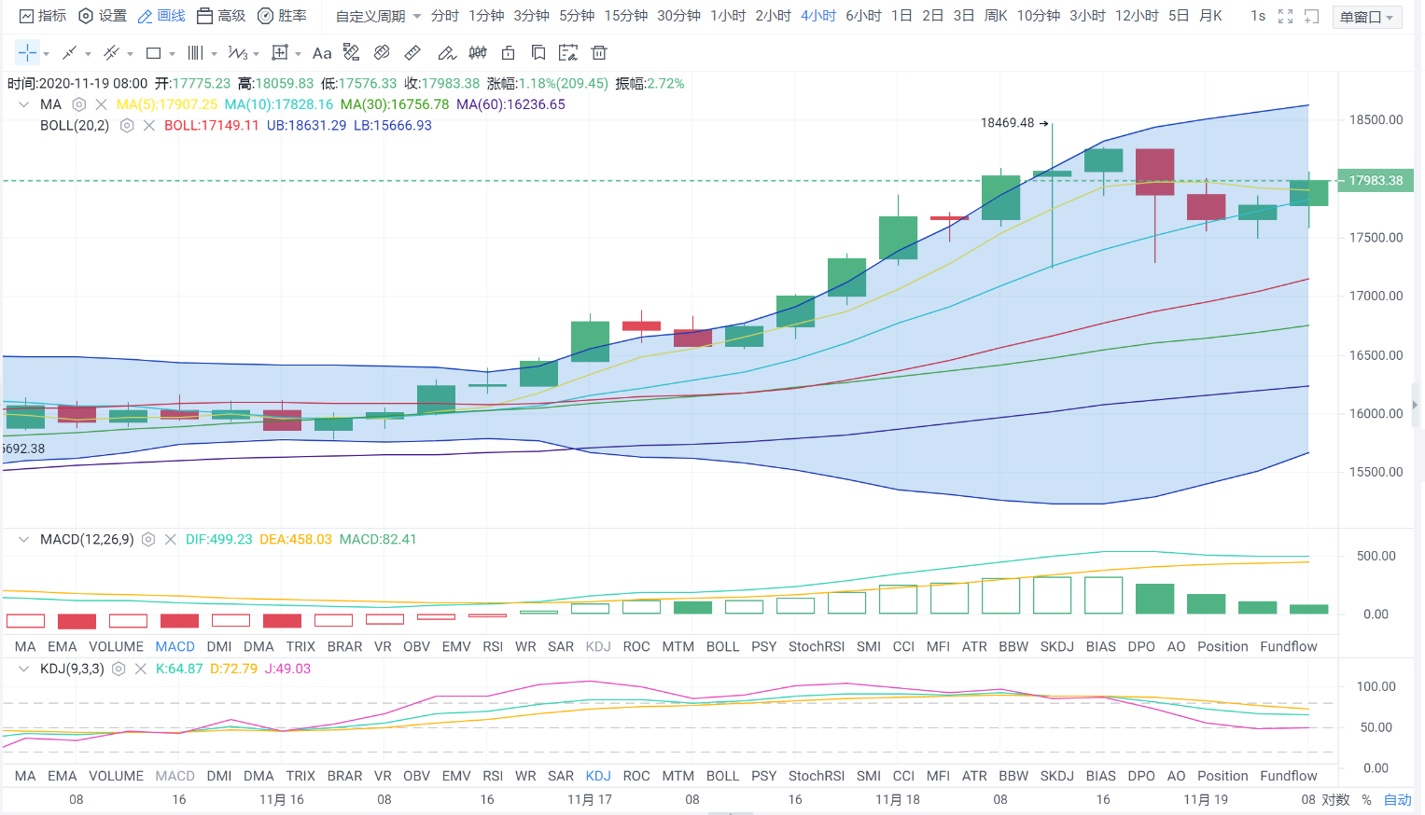Open the 自定义周期 custom period dropdown
This screenshot has height=815, width=1425.
click(x=378, y=16)
